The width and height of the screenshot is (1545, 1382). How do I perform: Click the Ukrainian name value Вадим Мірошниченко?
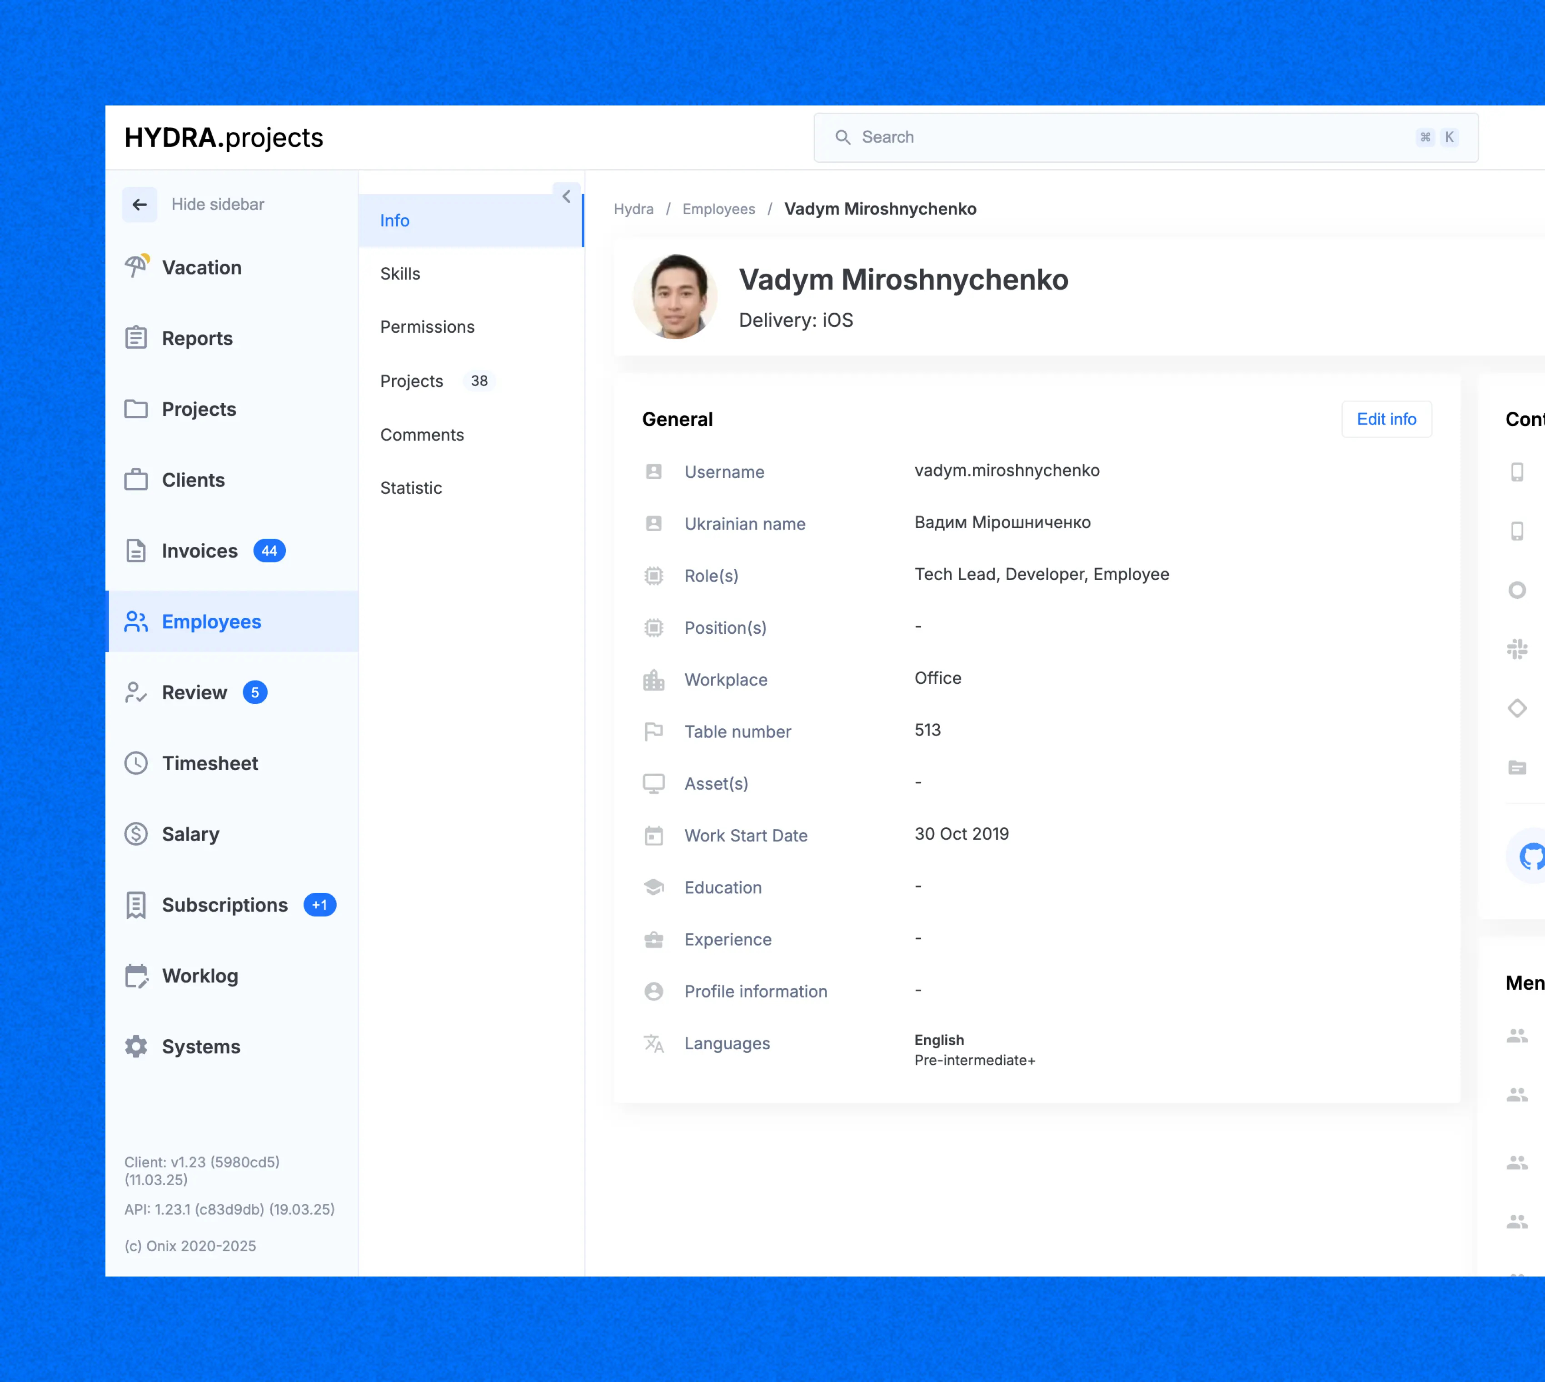pyautogui.click(x=1002, y=522)
